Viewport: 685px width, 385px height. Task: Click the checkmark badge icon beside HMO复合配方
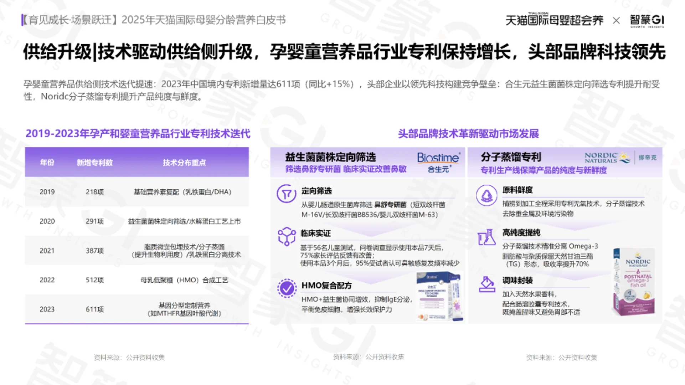click(x=287, y=288)
